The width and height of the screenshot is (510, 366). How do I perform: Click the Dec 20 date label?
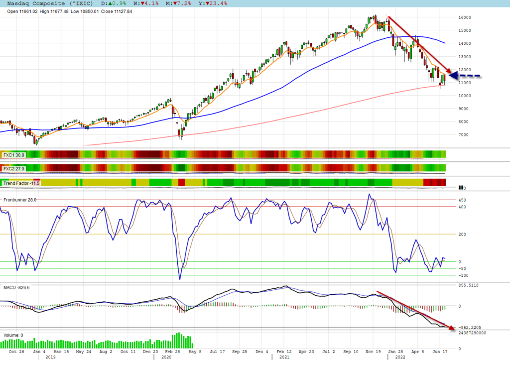pyautogui.click(x=150, y=352)
